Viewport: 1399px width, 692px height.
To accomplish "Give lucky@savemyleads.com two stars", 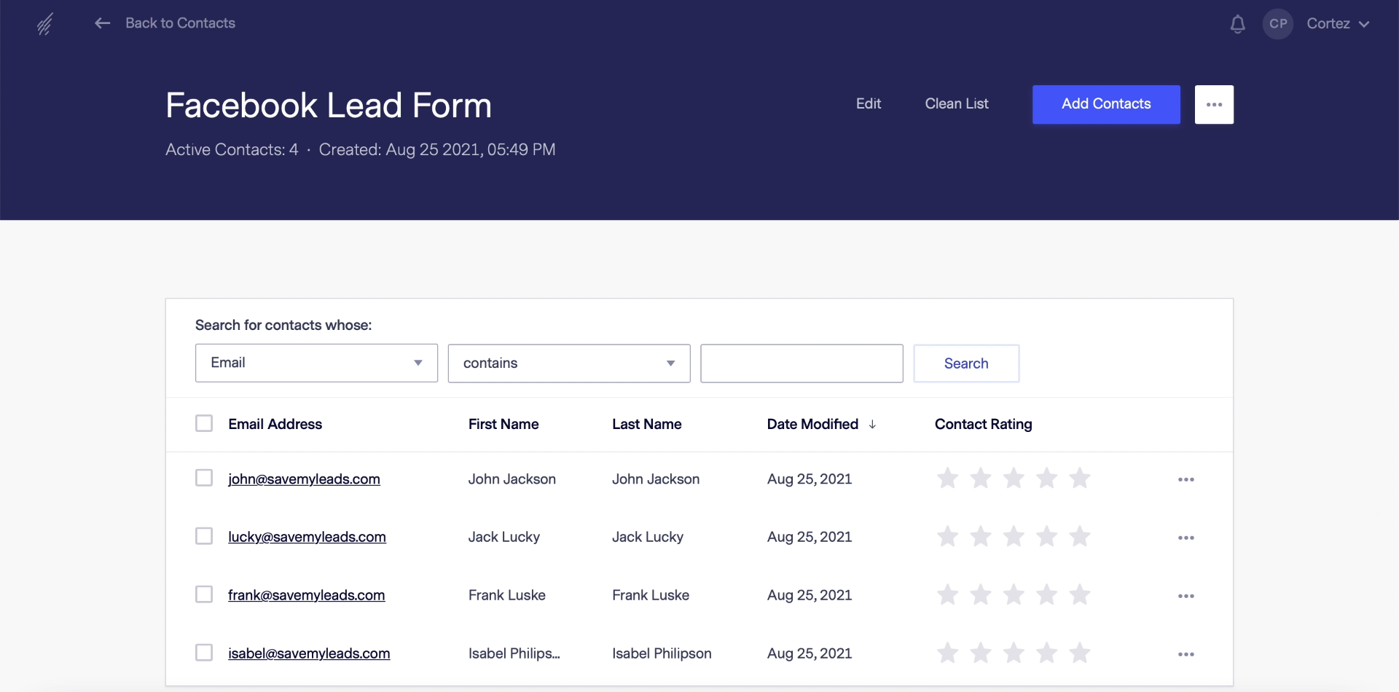I will click(x=981, y=536).
